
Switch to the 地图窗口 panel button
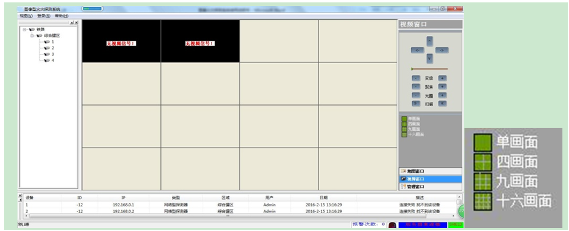tap(430, 171)
